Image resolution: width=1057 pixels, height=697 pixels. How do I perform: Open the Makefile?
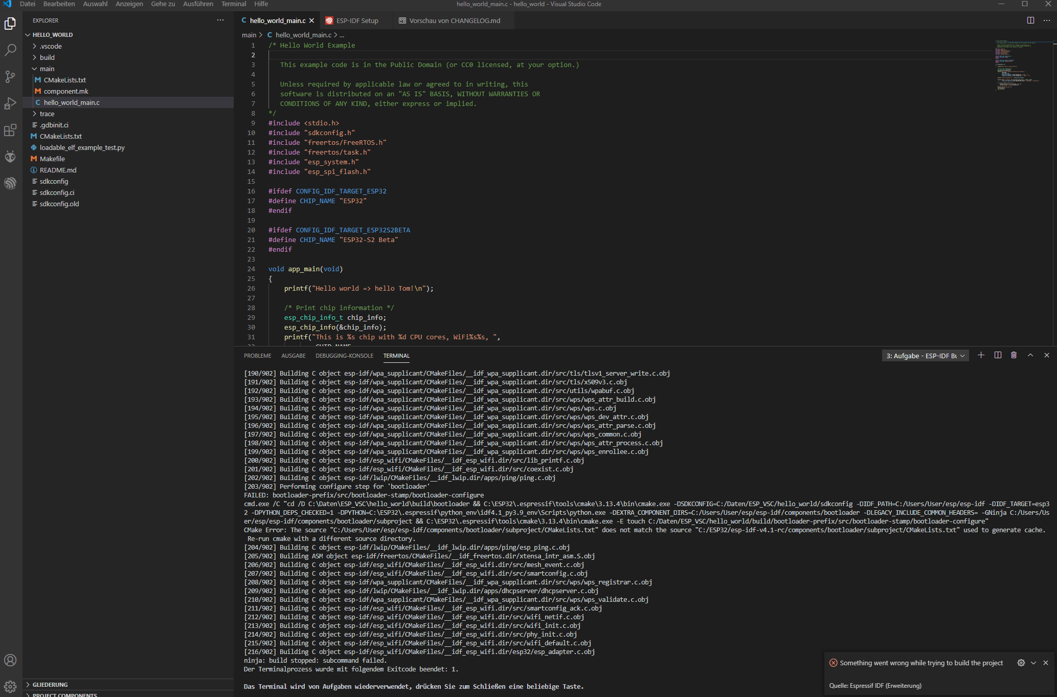(52, 159)
